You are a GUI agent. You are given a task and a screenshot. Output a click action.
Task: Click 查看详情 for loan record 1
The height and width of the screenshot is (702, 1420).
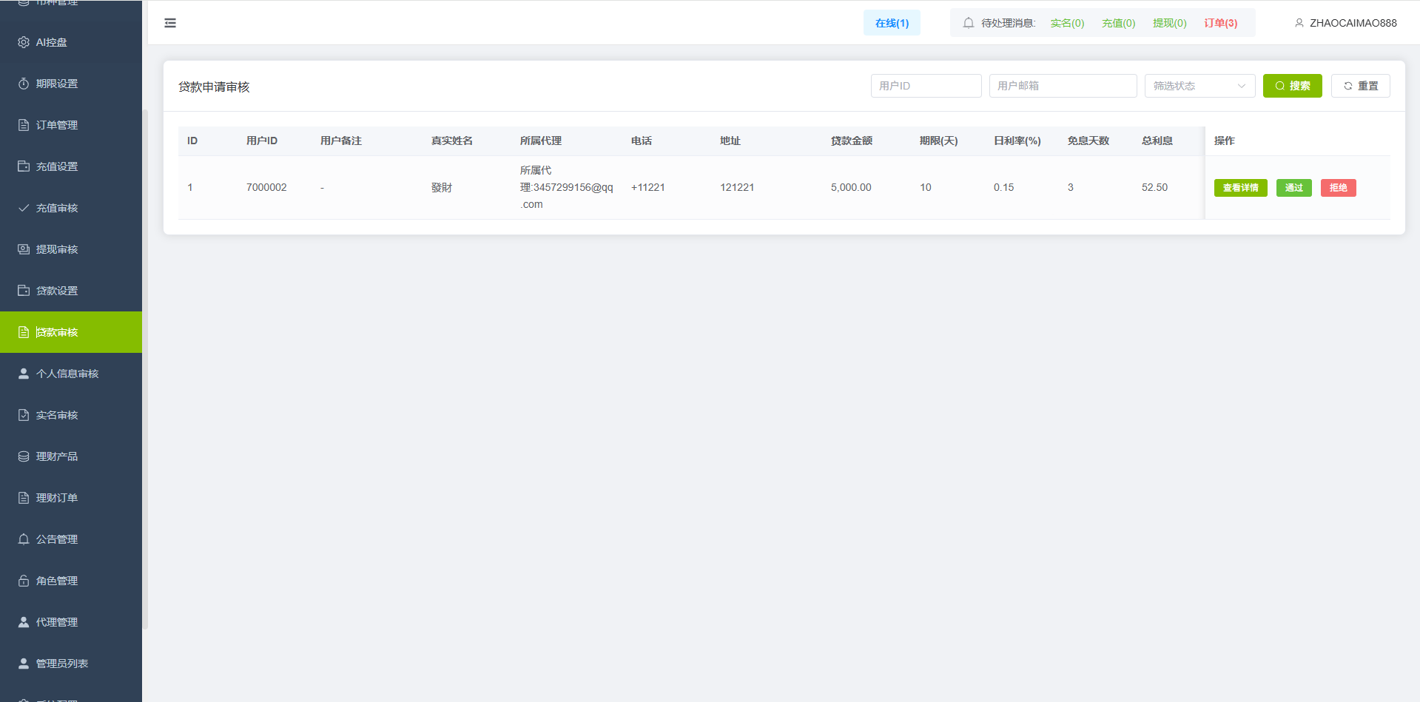[x=1240, y=188]
